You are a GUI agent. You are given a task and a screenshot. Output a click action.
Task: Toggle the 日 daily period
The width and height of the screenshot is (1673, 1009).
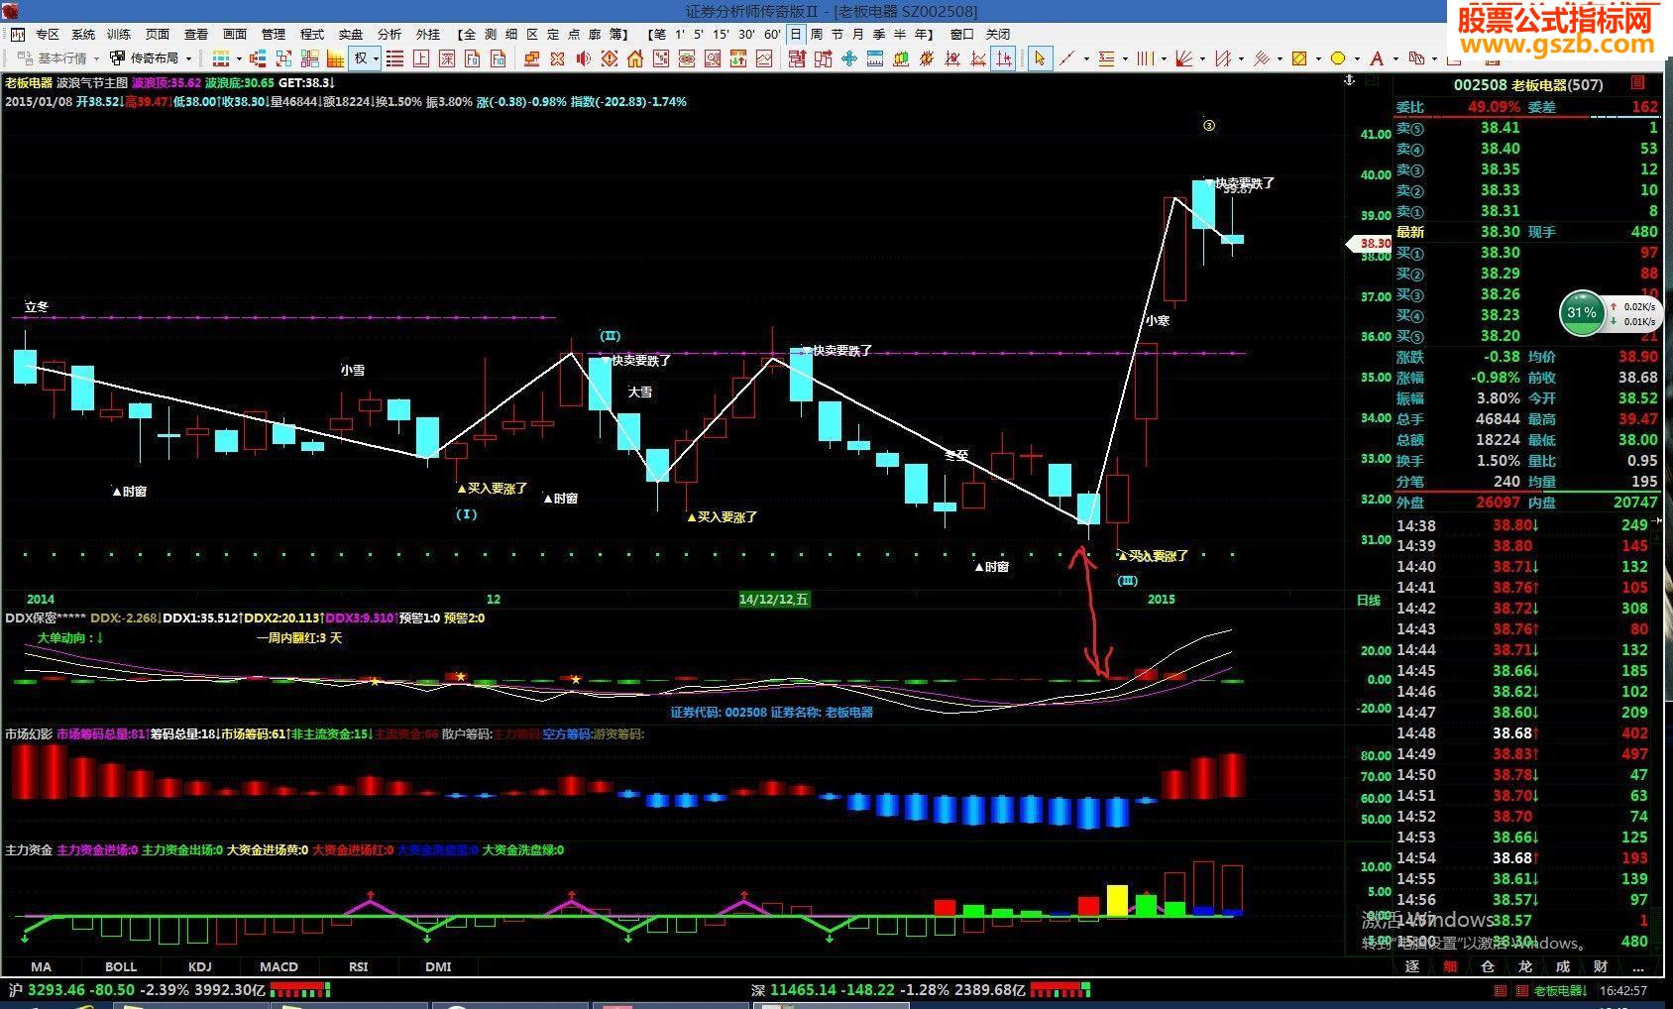[796, 34]
